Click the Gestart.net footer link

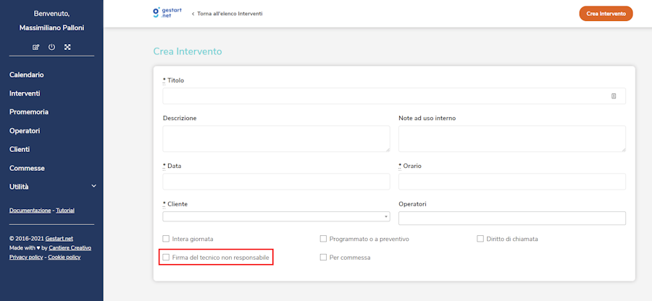click(59, 239)
